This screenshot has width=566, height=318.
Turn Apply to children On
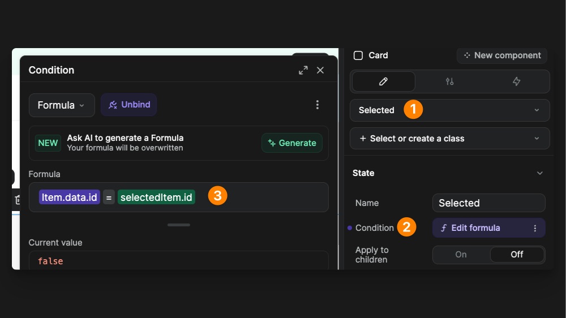coord(461,255)
